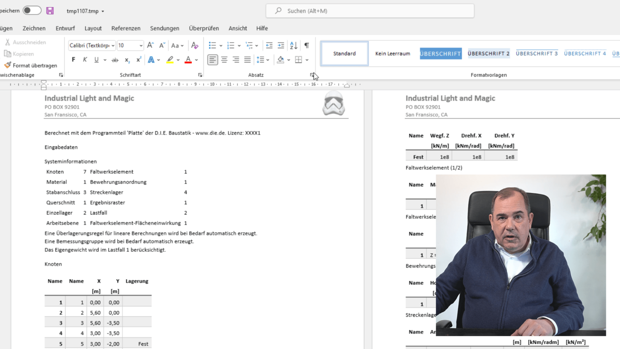Viewport: 620px width, 349px height.
Task: Toggle the AutoSave switch
Action: [x=32, y=11]
